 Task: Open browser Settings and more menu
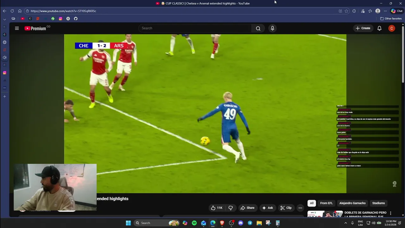click(x=385, y=11)
